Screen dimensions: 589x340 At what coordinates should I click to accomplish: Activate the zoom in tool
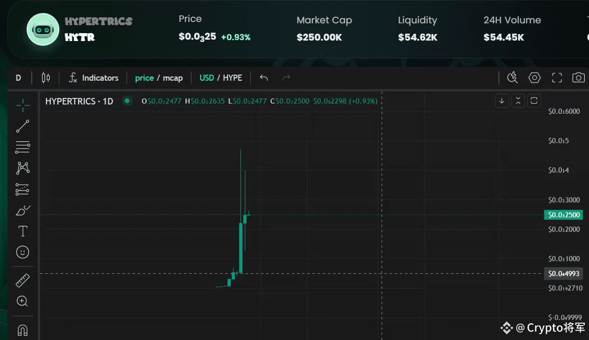22,301
